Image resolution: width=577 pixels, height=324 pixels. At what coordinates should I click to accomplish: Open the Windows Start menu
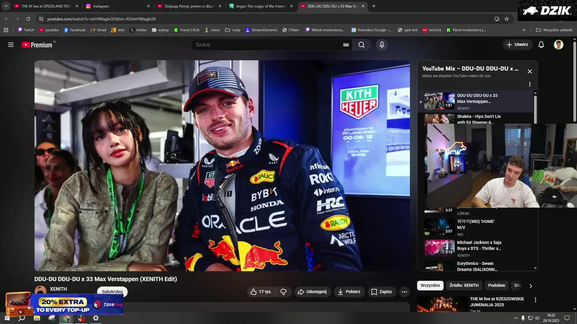(x=7, y=318)
